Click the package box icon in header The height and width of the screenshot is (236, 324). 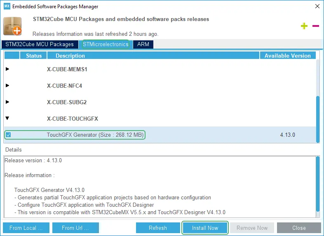[13, 26]
